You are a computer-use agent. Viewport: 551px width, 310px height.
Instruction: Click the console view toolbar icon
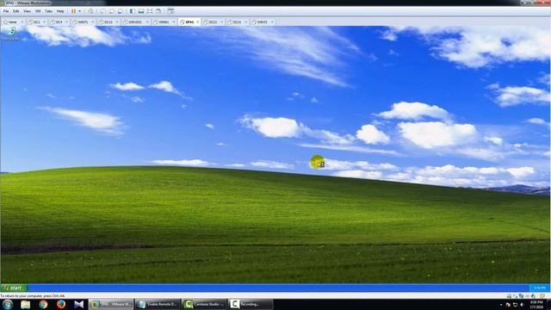pos(170,11)
